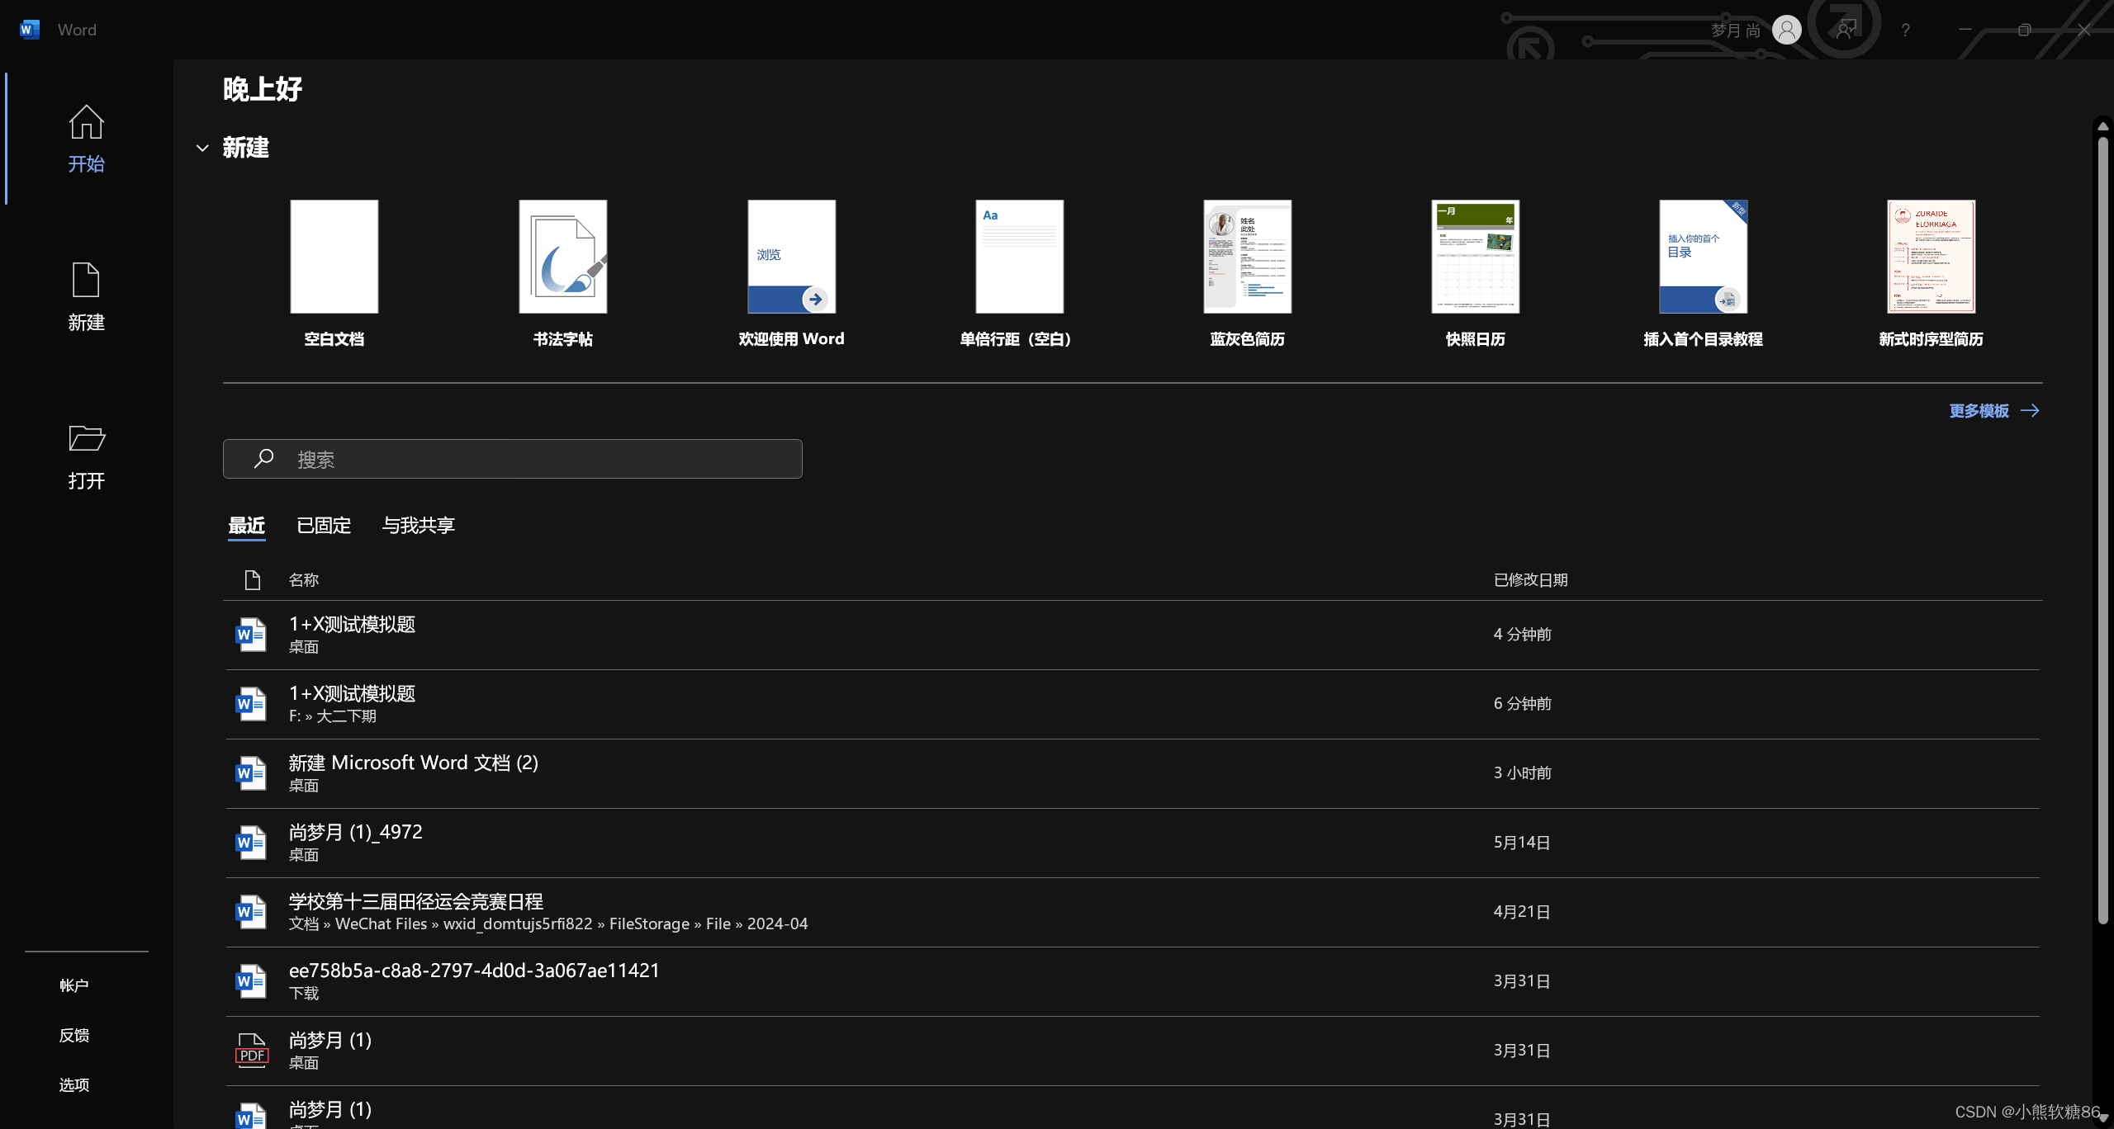The image size is (2114, 1129).
Task: Open the 欢迎使用 Word template
Action: (x=791, y=273)
